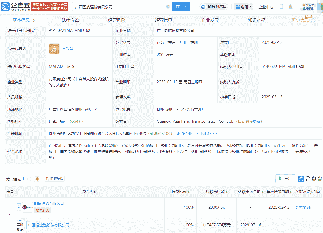Expand the 道路运输业 (G54) industry dropdown

tap(83, 121)
